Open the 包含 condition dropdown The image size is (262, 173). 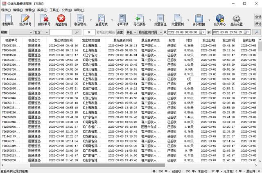(x=47, y=32)
